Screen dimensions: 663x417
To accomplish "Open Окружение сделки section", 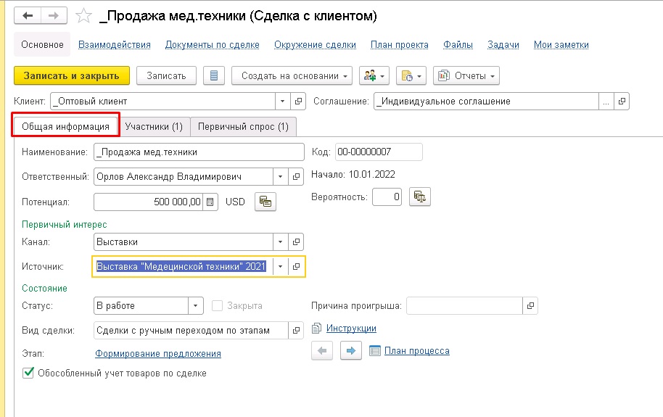I will click(x=315, y=45).
